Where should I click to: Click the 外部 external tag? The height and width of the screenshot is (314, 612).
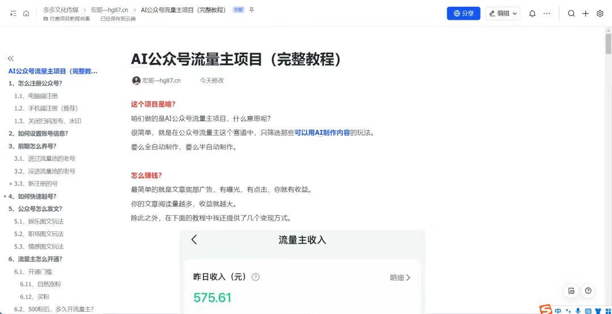pos(237,10)
